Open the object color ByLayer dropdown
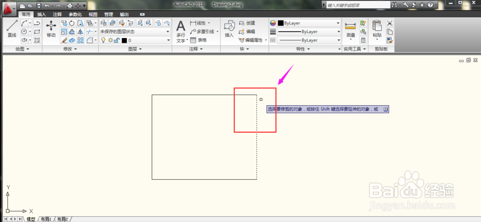Image resolution: width=481 pixels, height=222 pixels. [x=309, y=23]
